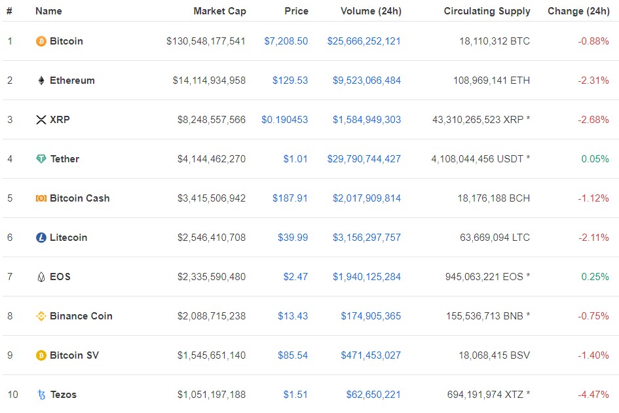This screenshot has height=413, width=619.
Task: Sort by the Volume (24h) column header
Action: [371, 11]
